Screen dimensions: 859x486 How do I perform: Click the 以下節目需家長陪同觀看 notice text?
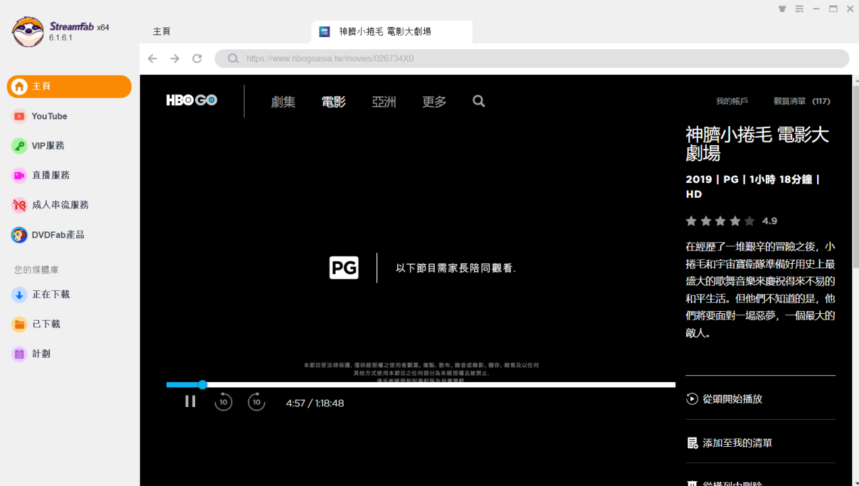(456, 268)
